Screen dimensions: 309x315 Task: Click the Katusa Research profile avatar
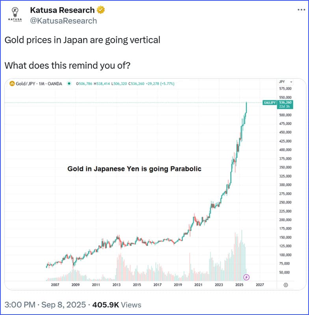14,15
